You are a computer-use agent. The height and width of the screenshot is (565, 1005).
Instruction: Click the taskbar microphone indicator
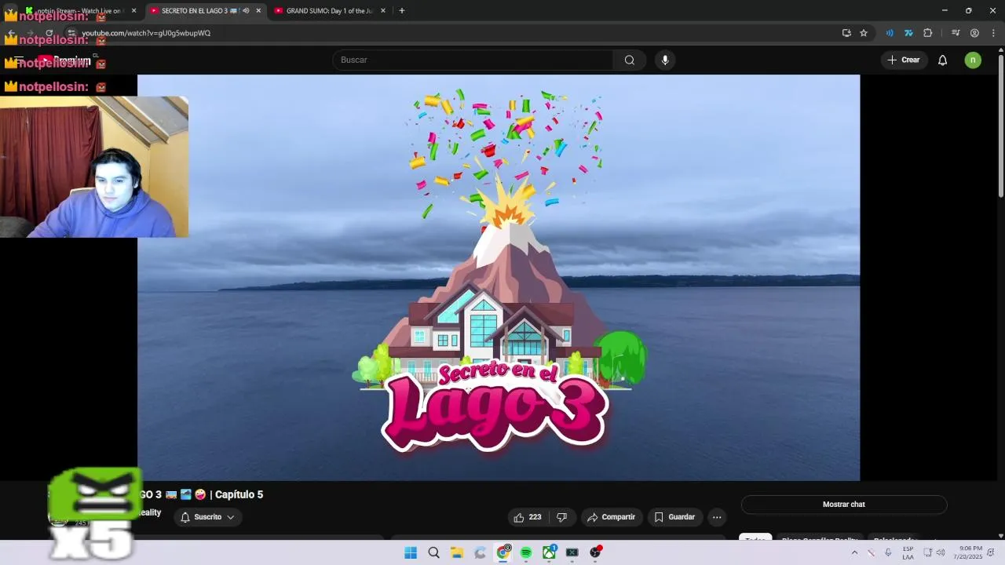[888, 552]
